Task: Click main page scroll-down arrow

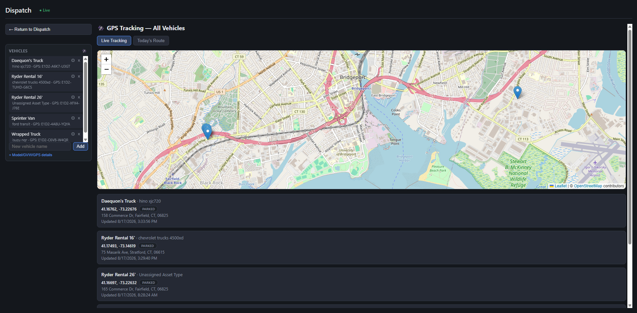Action: pyautogui.click(x=630, y=305)
